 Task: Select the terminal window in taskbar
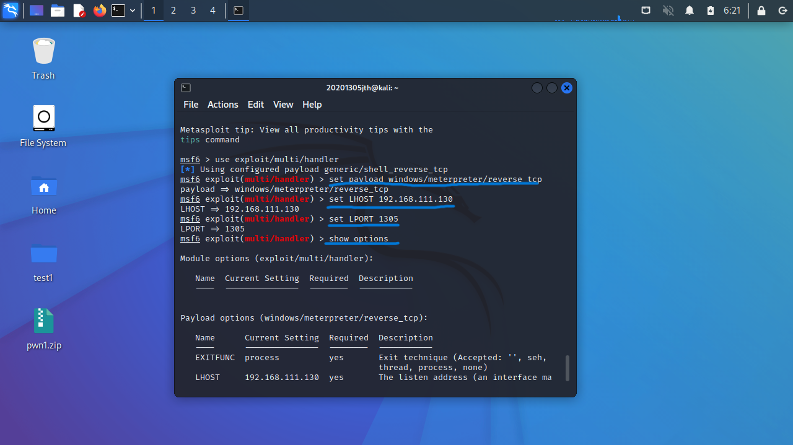(x=239, y=11)
